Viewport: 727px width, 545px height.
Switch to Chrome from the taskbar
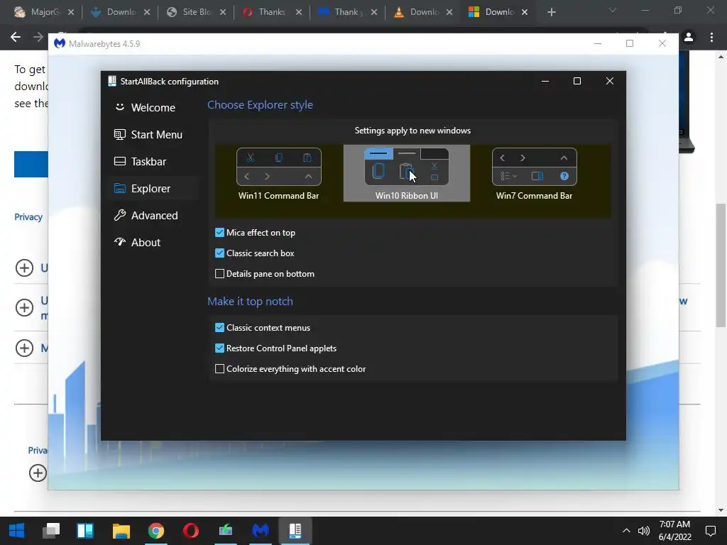pos(156,531)
